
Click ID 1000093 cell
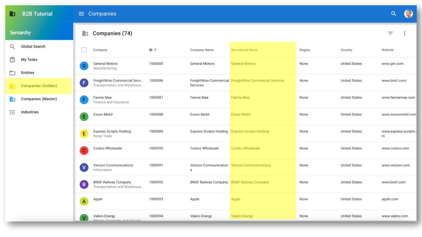coord(156,199)
